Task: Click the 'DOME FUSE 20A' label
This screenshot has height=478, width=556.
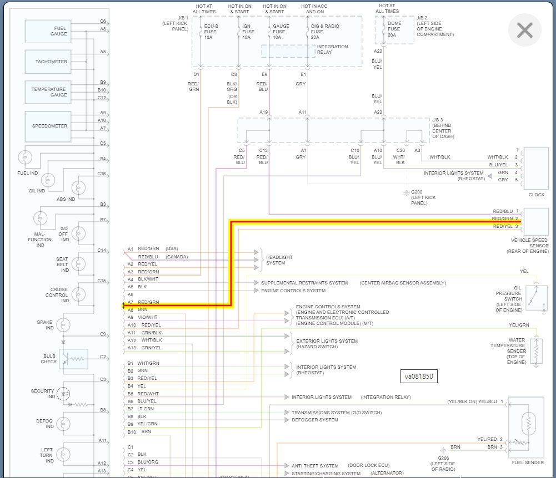Action: [x=394, y=29]
